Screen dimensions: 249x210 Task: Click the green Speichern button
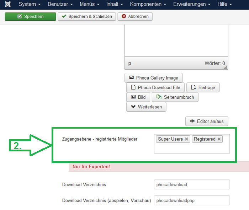(30, 17)
